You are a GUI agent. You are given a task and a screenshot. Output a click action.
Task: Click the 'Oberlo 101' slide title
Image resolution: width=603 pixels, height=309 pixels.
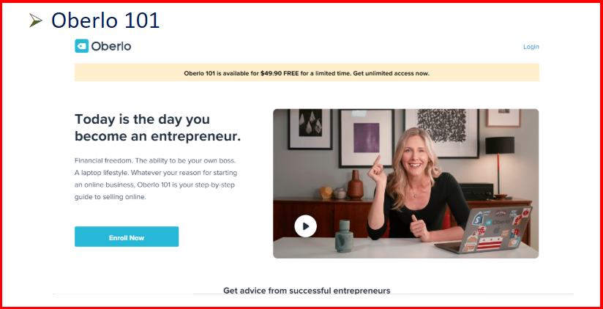(x=105, y=21)
